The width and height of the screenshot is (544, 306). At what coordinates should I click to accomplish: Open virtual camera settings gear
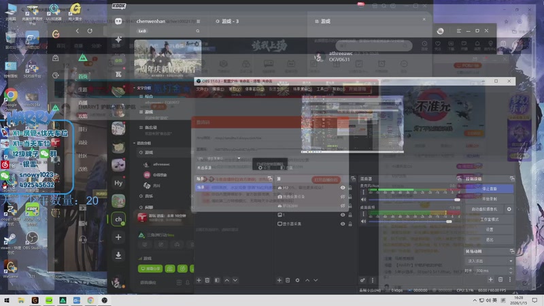coord(509,209)
